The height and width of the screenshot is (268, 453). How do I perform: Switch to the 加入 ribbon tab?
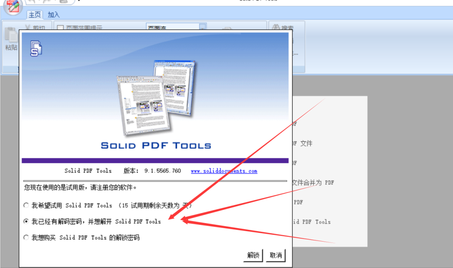point(53,15)
